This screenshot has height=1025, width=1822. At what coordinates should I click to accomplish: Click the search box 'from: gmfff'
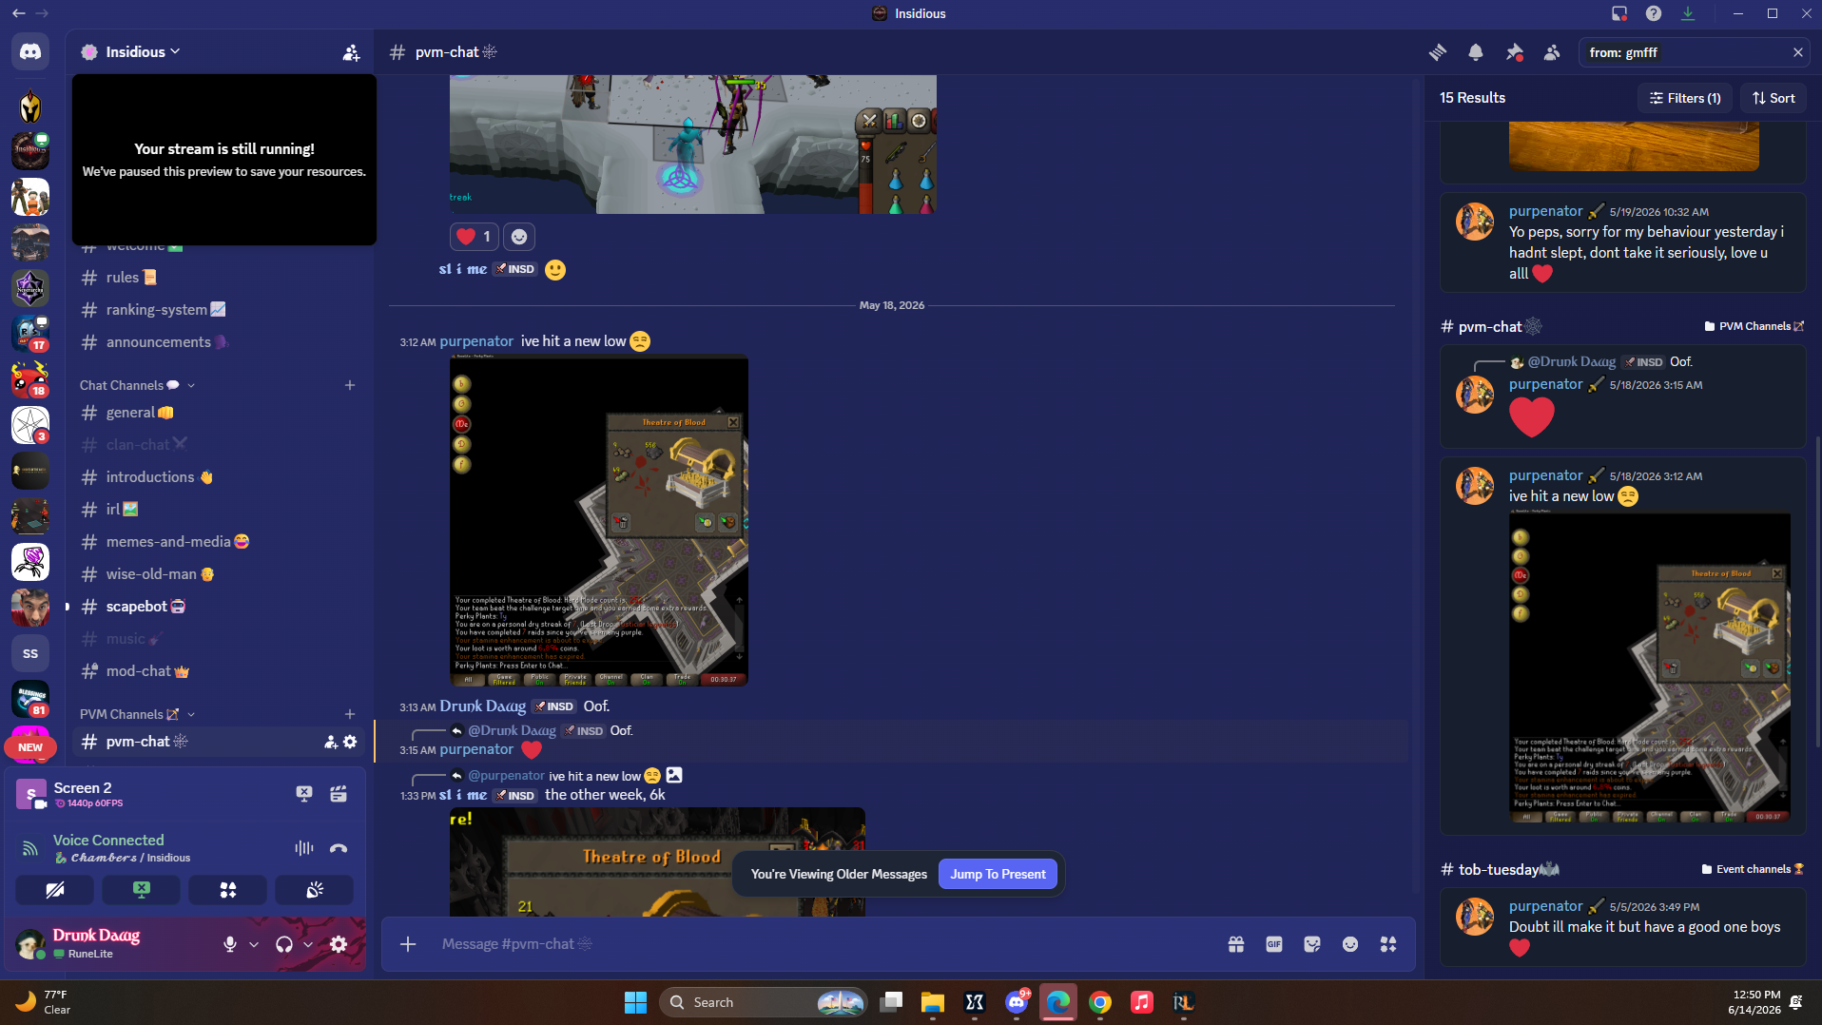click(1684, 52)
